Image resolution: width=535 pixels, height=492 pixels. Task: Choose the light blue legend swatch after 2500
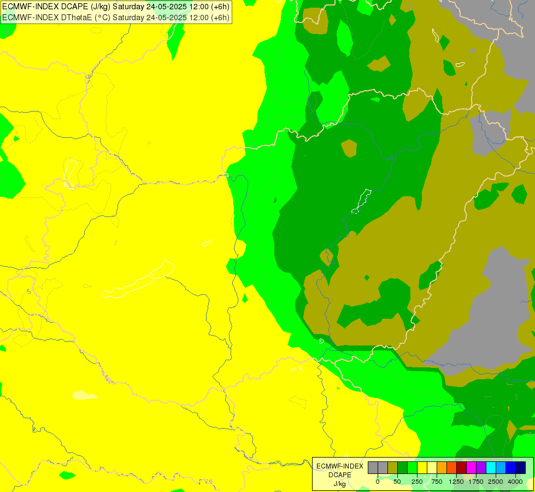pos(501,468)
